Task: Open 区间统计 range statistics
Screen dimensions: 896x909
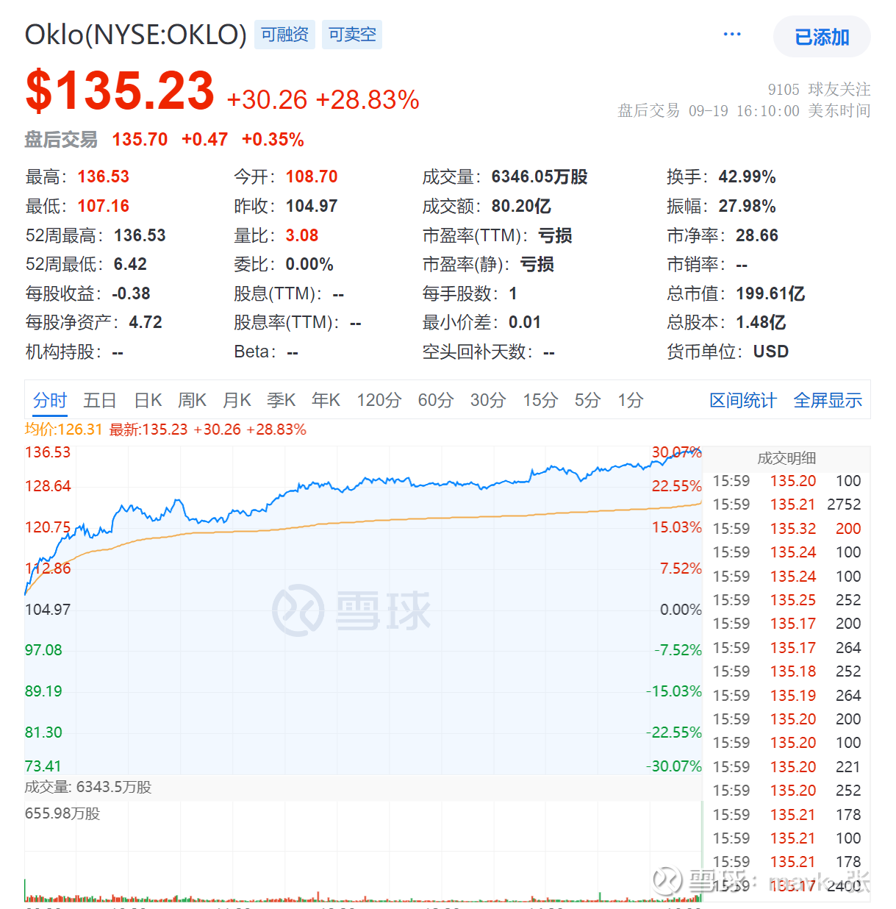Action: point(743,400)
